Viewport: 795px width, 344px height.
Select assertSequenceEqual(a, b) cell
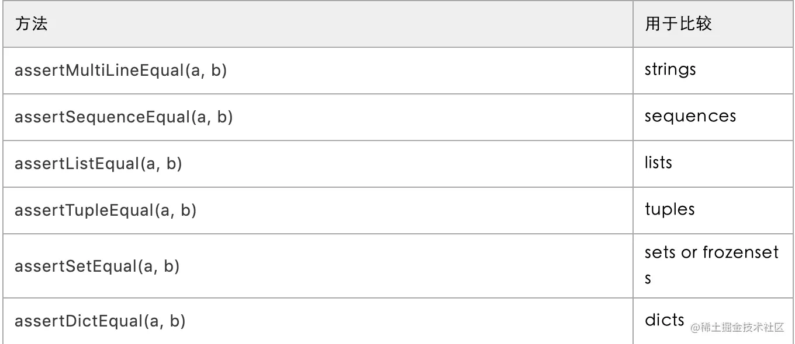[x=317, y=117]
